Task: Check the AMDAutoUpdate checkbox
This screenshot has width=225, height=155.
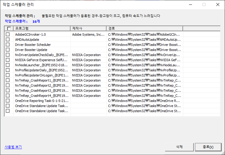Action: point(8,40)
